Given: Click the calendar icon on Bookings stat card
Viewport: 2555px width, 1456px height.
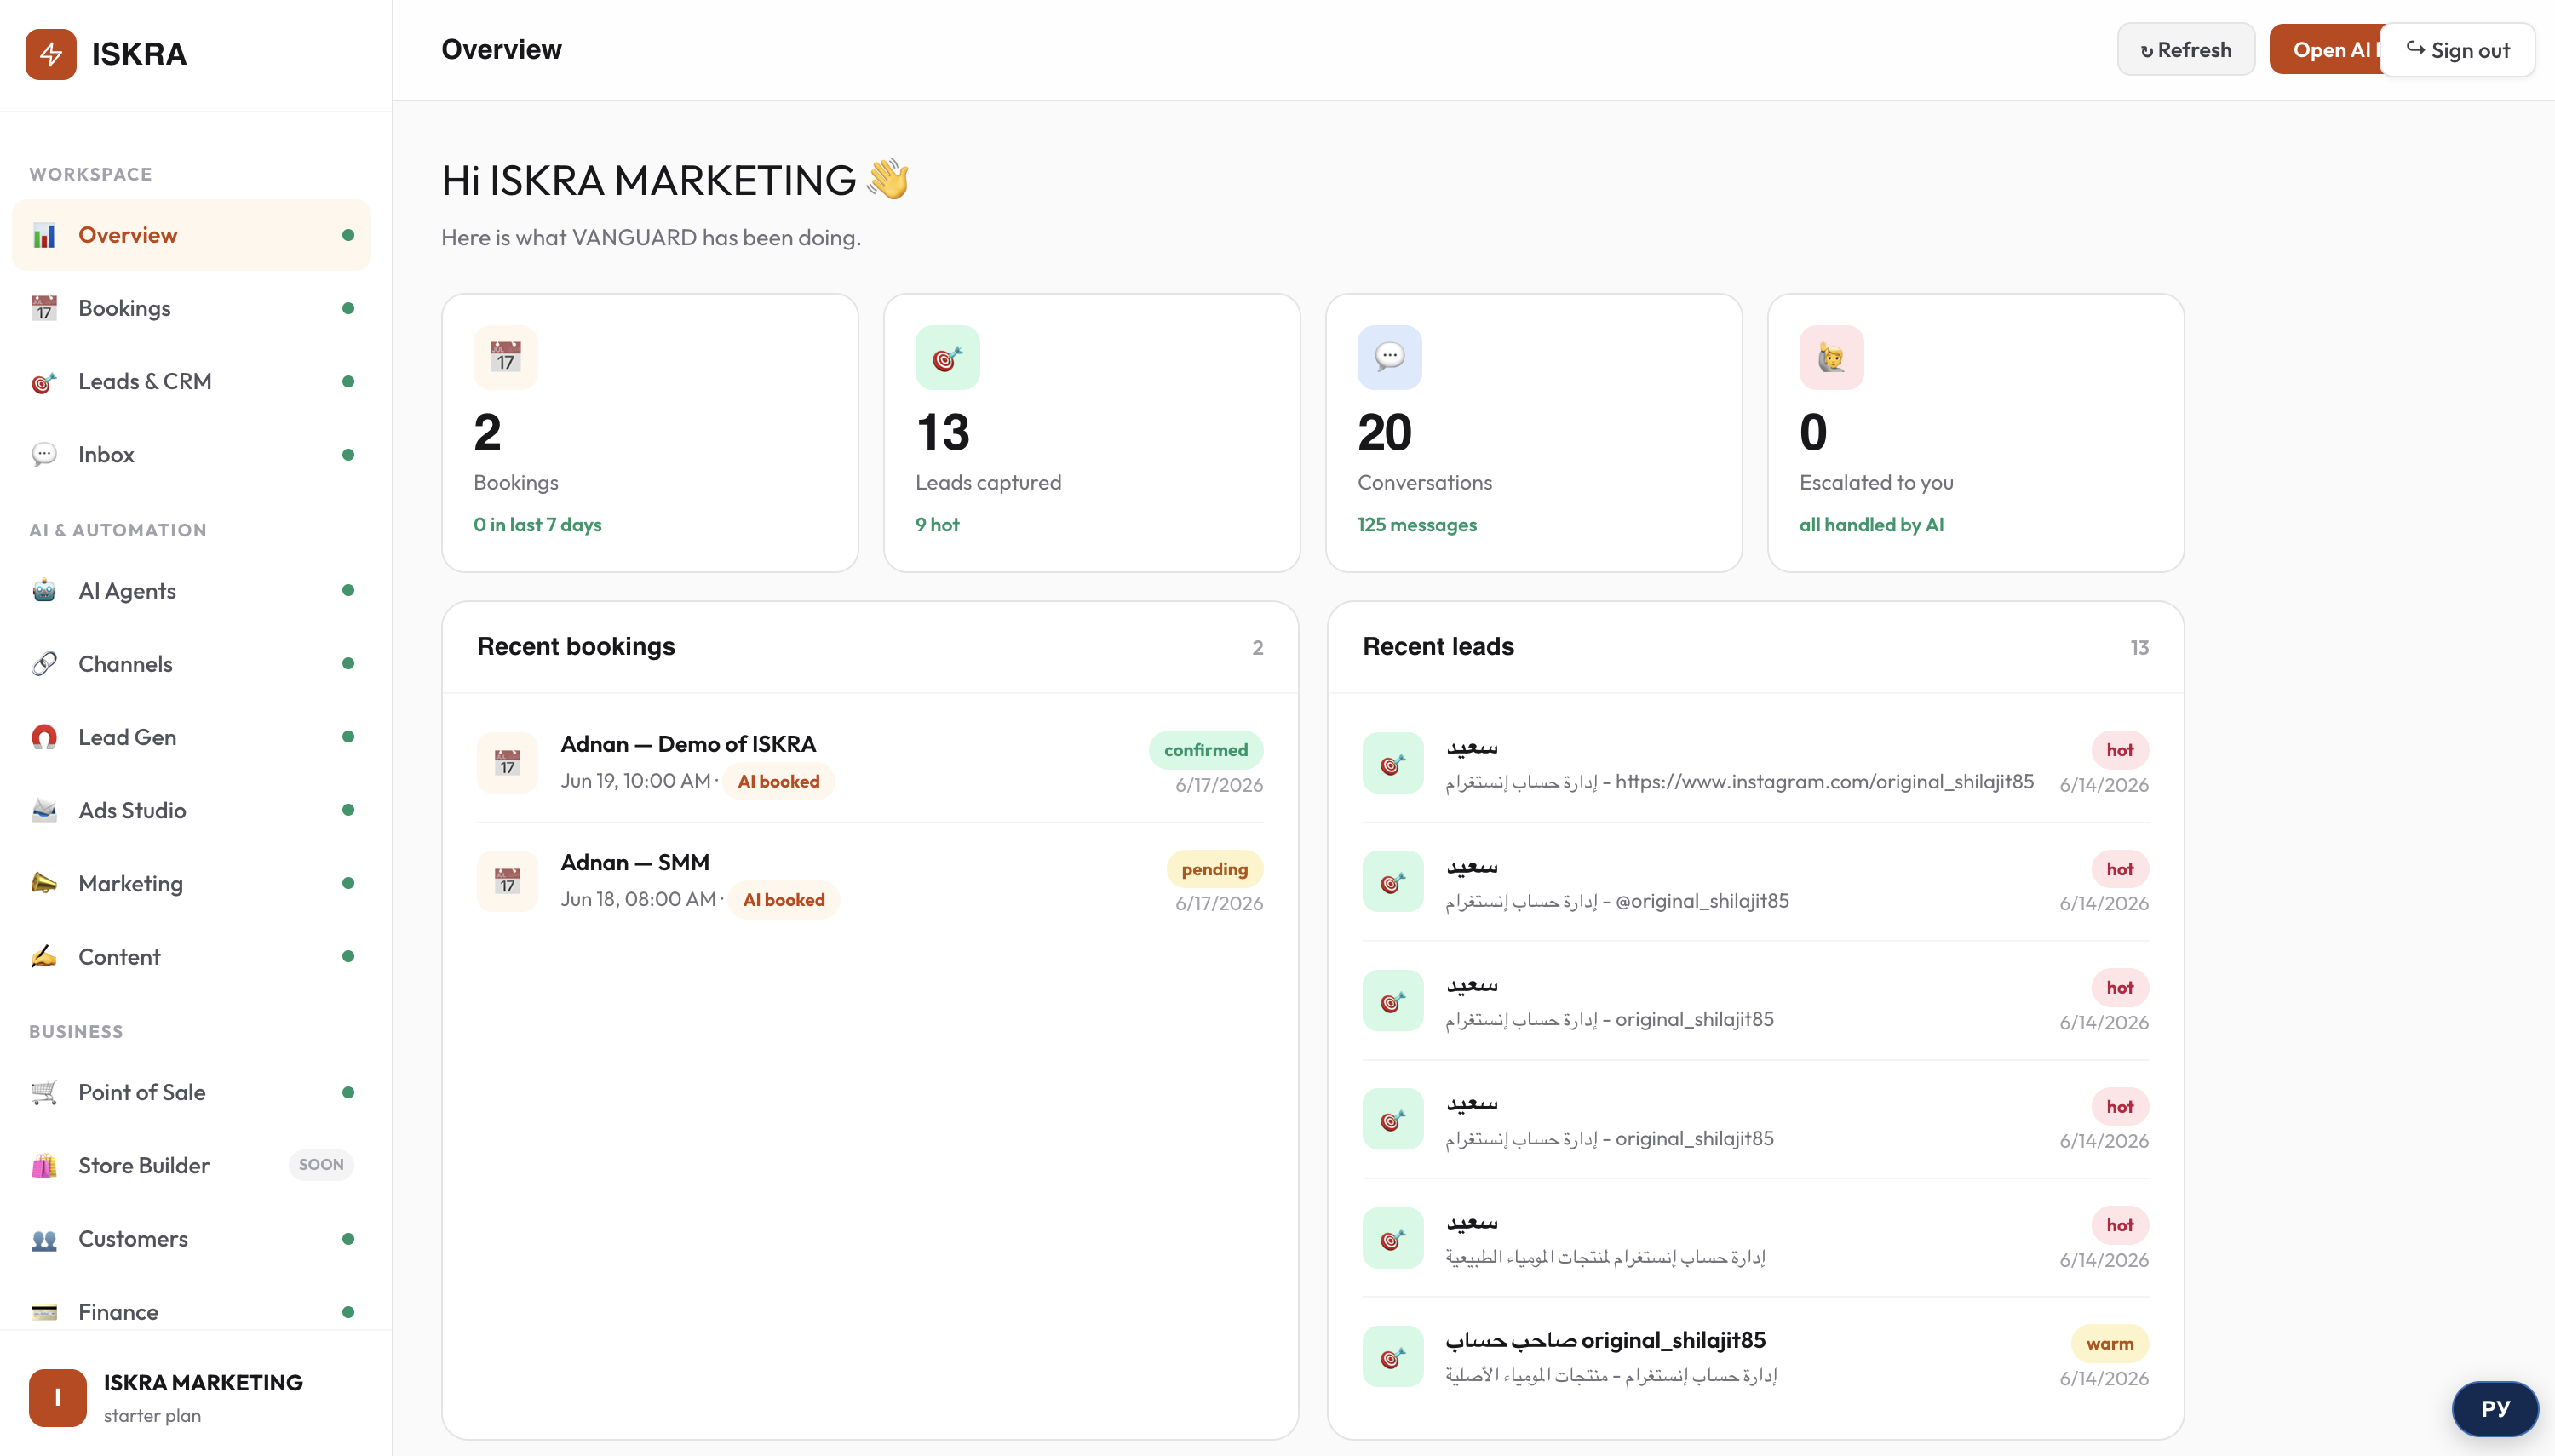Looking at the screenshot, I should (x=506, y=357).
